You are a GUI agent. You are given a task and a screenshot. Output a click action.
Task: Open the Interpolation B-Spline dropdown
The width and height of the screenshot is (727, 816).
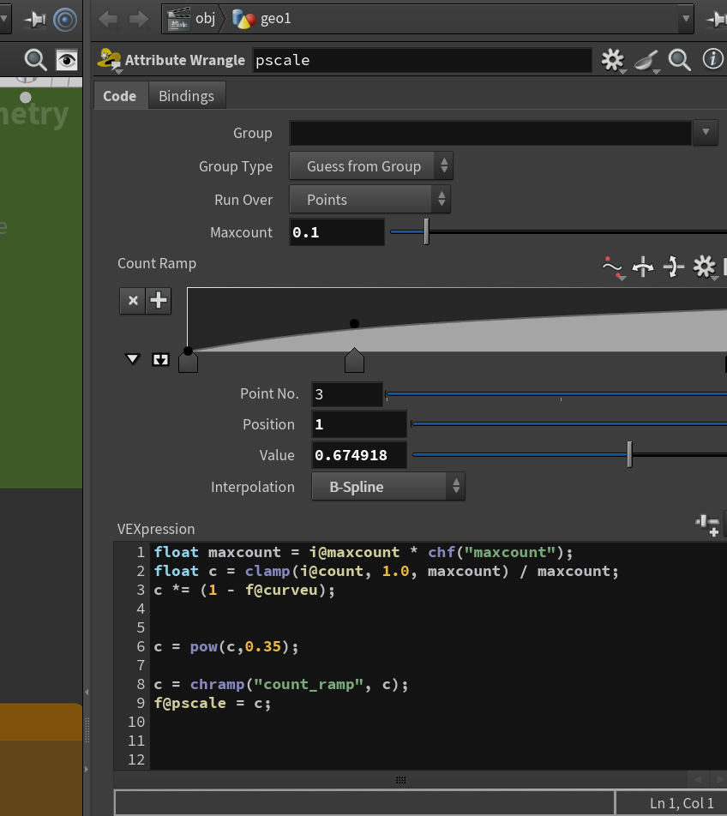(x=388, y=487)
